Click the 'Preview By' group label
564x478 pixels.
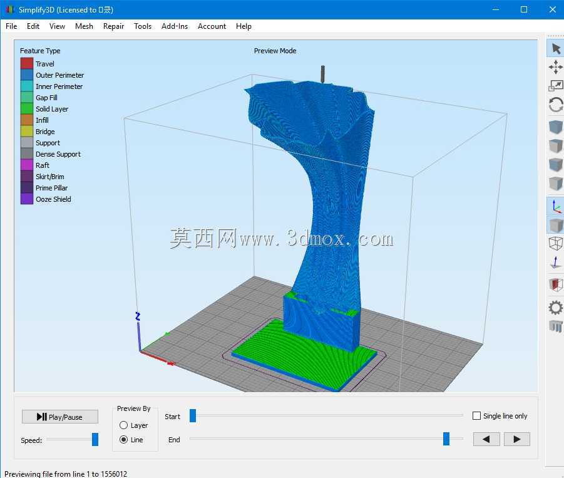click(x=134, y=408)
